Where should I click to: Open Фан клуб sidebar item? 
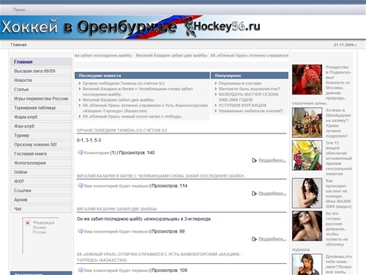(41, 126)
